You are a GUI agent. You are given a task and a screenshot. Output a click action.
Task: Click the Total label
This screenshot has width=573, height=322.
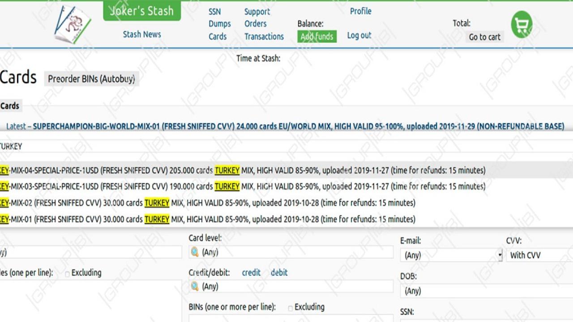coord(462,23)
